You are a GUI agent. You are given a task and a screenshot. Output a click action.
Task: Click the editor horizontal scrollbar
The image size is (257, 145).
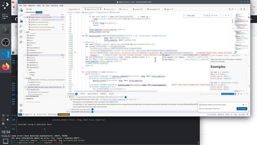116,91
